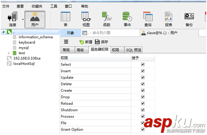Click the Grant Option privilege name
Image resolution: width=207 pixels, height=135 pixels.
[72, 129]
